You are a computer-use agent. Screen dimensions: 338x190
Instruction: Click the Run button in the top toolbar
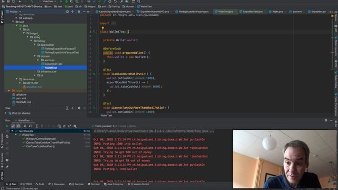pos(61,2)
